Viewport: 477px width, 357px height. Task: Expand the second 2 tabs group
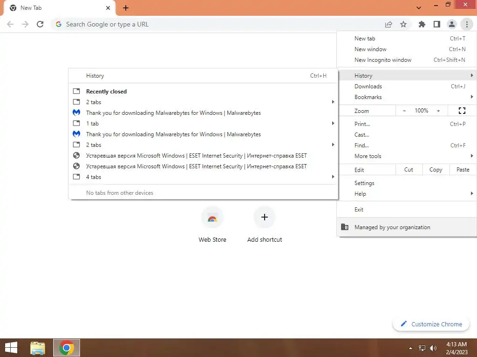pyautogui.click(x=203, y=145)
